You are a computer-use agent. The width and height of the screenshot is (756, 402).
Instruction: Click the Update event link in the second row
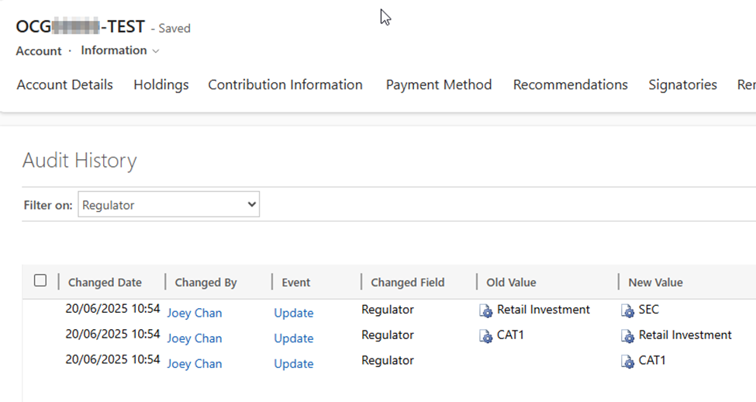[x=294, y=338]
